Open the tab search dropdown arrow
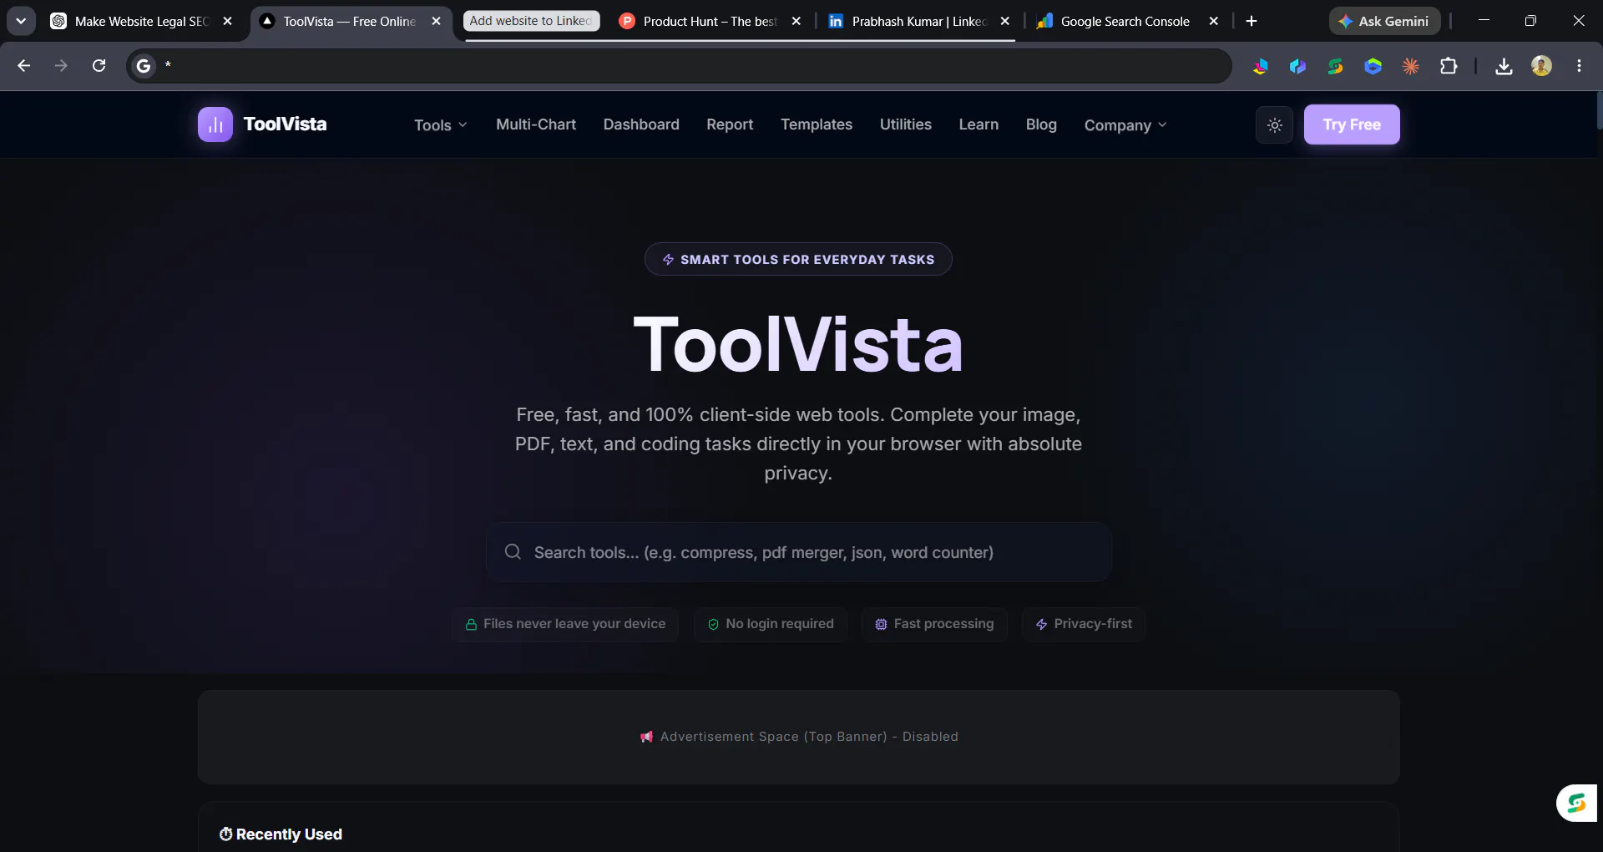Screen dimensions: 1603x852 click(21, 21)
